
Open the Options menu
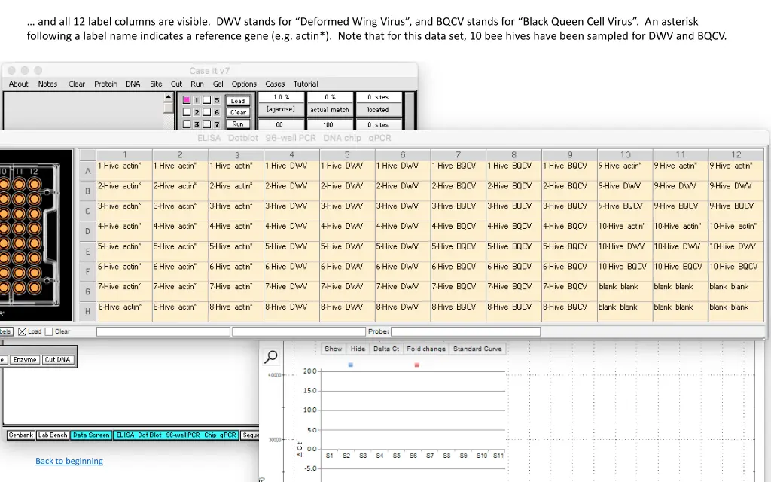point(244,84)
